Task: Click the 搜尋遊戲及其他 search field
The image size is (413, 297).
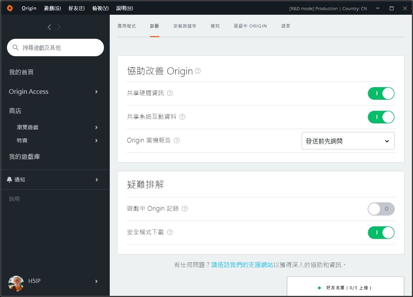Action: tap(55, 48)
